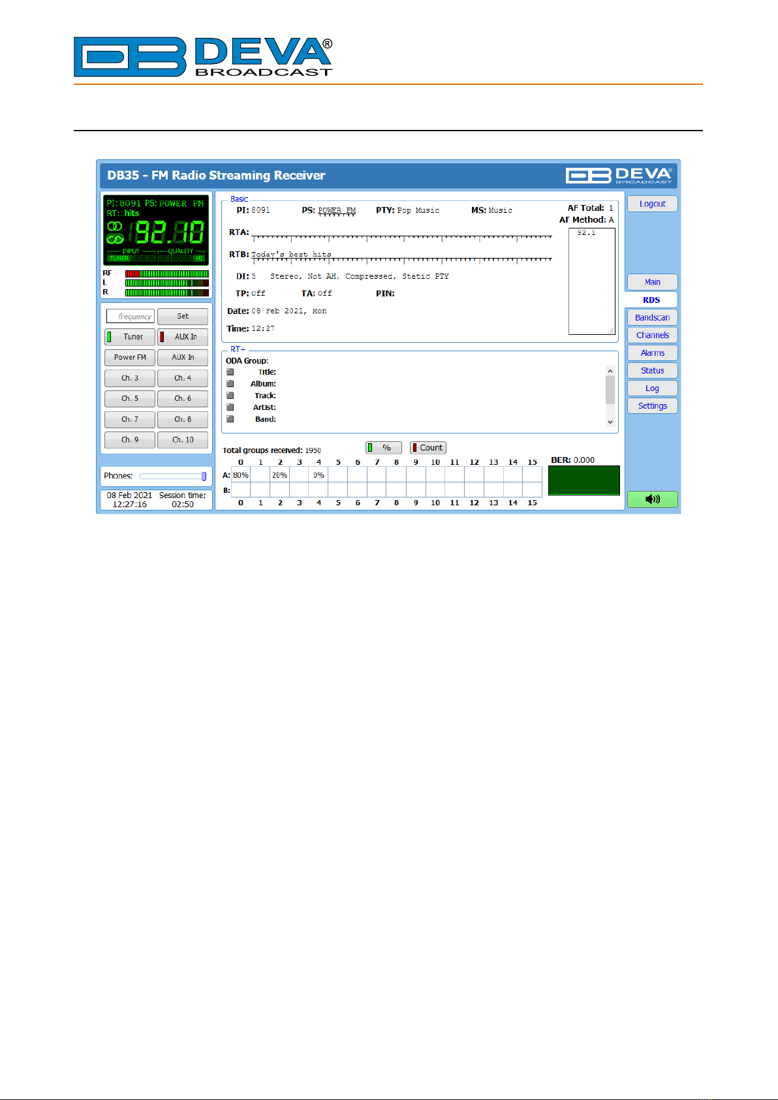Screen dimensions: 778x1100
Task: Click the green BER indicator box
Action: click(x=584, y=480)
